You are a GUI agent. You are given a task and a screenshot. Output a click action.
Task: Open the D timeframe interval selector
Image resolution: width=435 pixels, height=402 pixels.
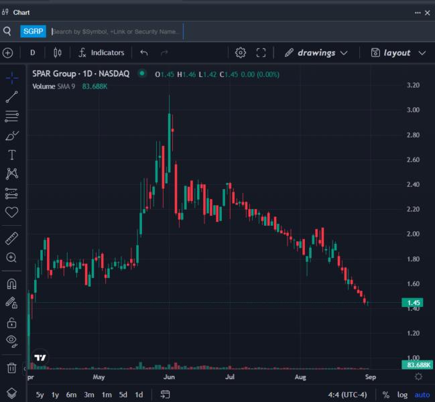32,53
